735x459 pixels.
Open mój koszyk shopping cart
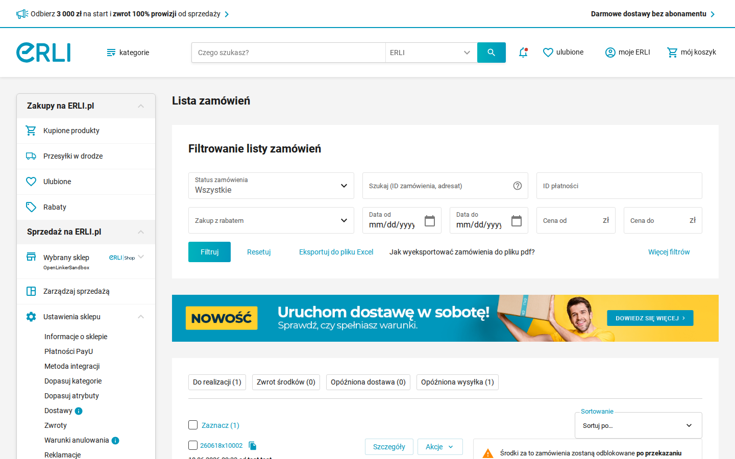tap(692, 53)
